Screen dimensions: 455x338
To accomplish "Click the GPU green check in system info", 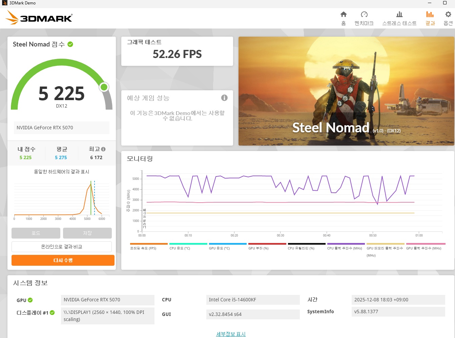I will (30, 300).
